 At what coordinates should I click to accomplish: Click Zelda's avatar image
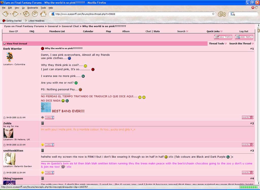[x=8, y=133]
